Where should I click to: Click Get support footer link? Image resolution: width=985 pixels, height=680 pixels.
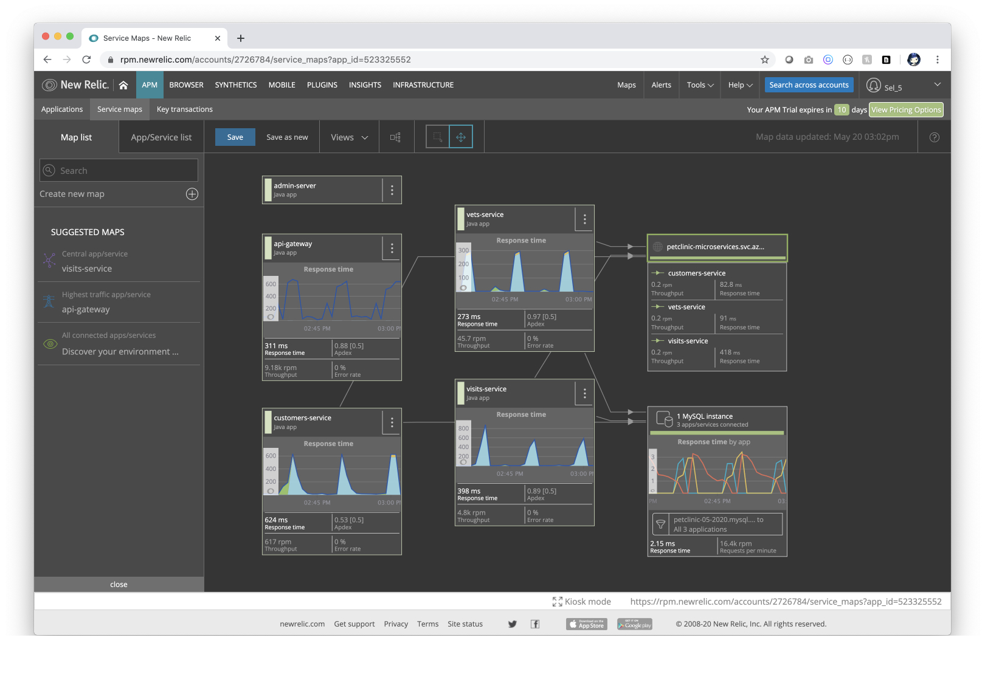point(354,624)
